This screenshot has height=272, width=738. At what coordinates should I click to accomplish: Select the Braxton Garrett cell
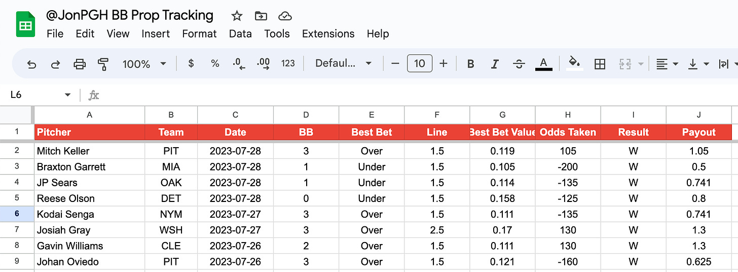click(x=90, y=166)
